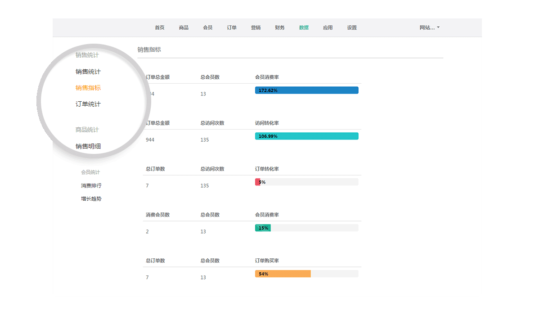Click the blue 172.62% progress bar

[x=306, y=90]
